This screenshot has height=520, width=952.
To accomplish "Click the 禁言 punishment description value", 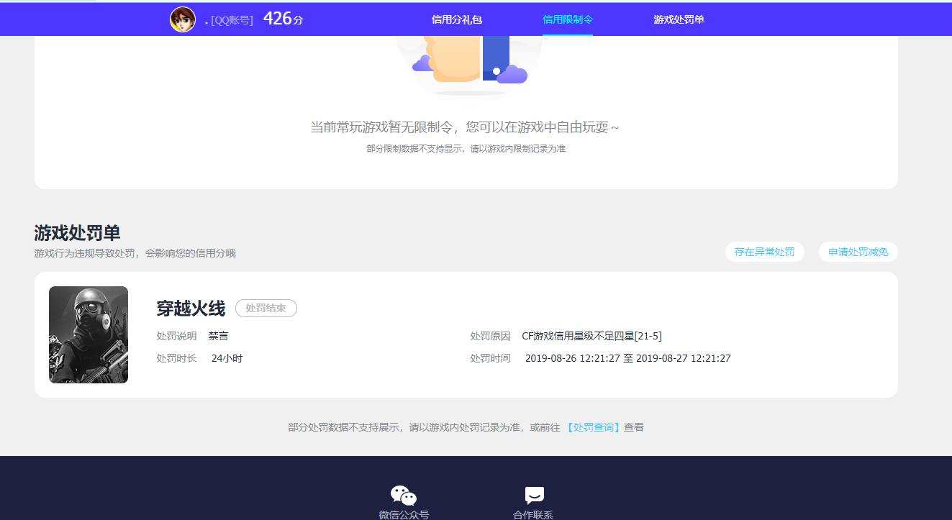I will 218,336.
